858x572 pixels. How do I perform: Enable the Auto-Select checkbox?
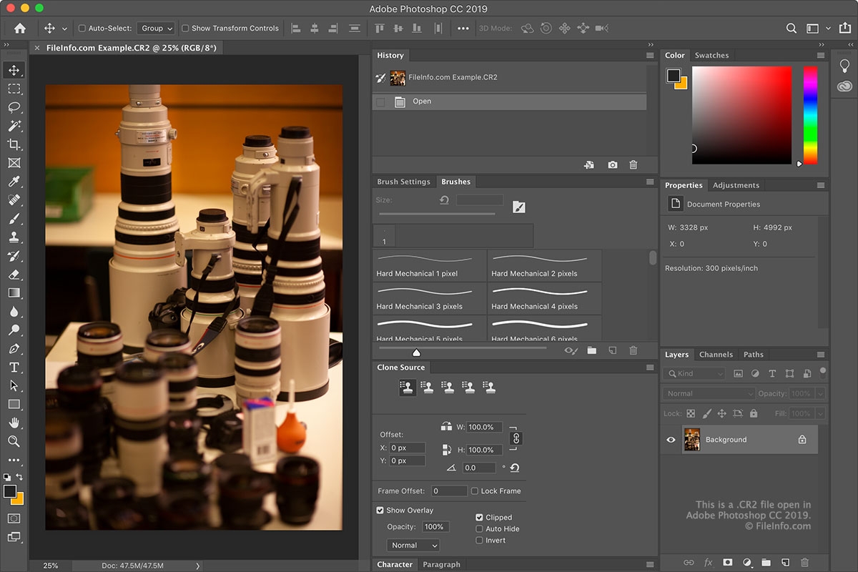click(x=82, y=29)
